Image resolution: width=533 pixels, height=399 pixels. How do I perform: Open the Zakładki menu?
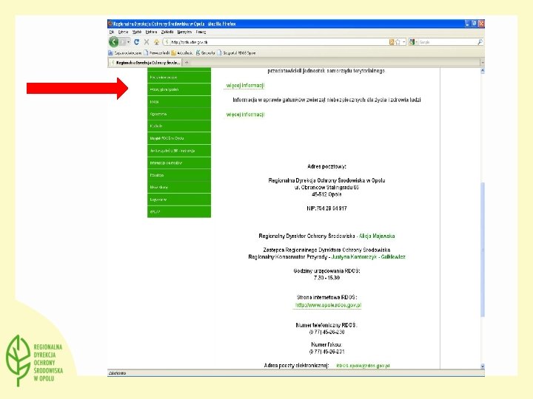(167, 32)
